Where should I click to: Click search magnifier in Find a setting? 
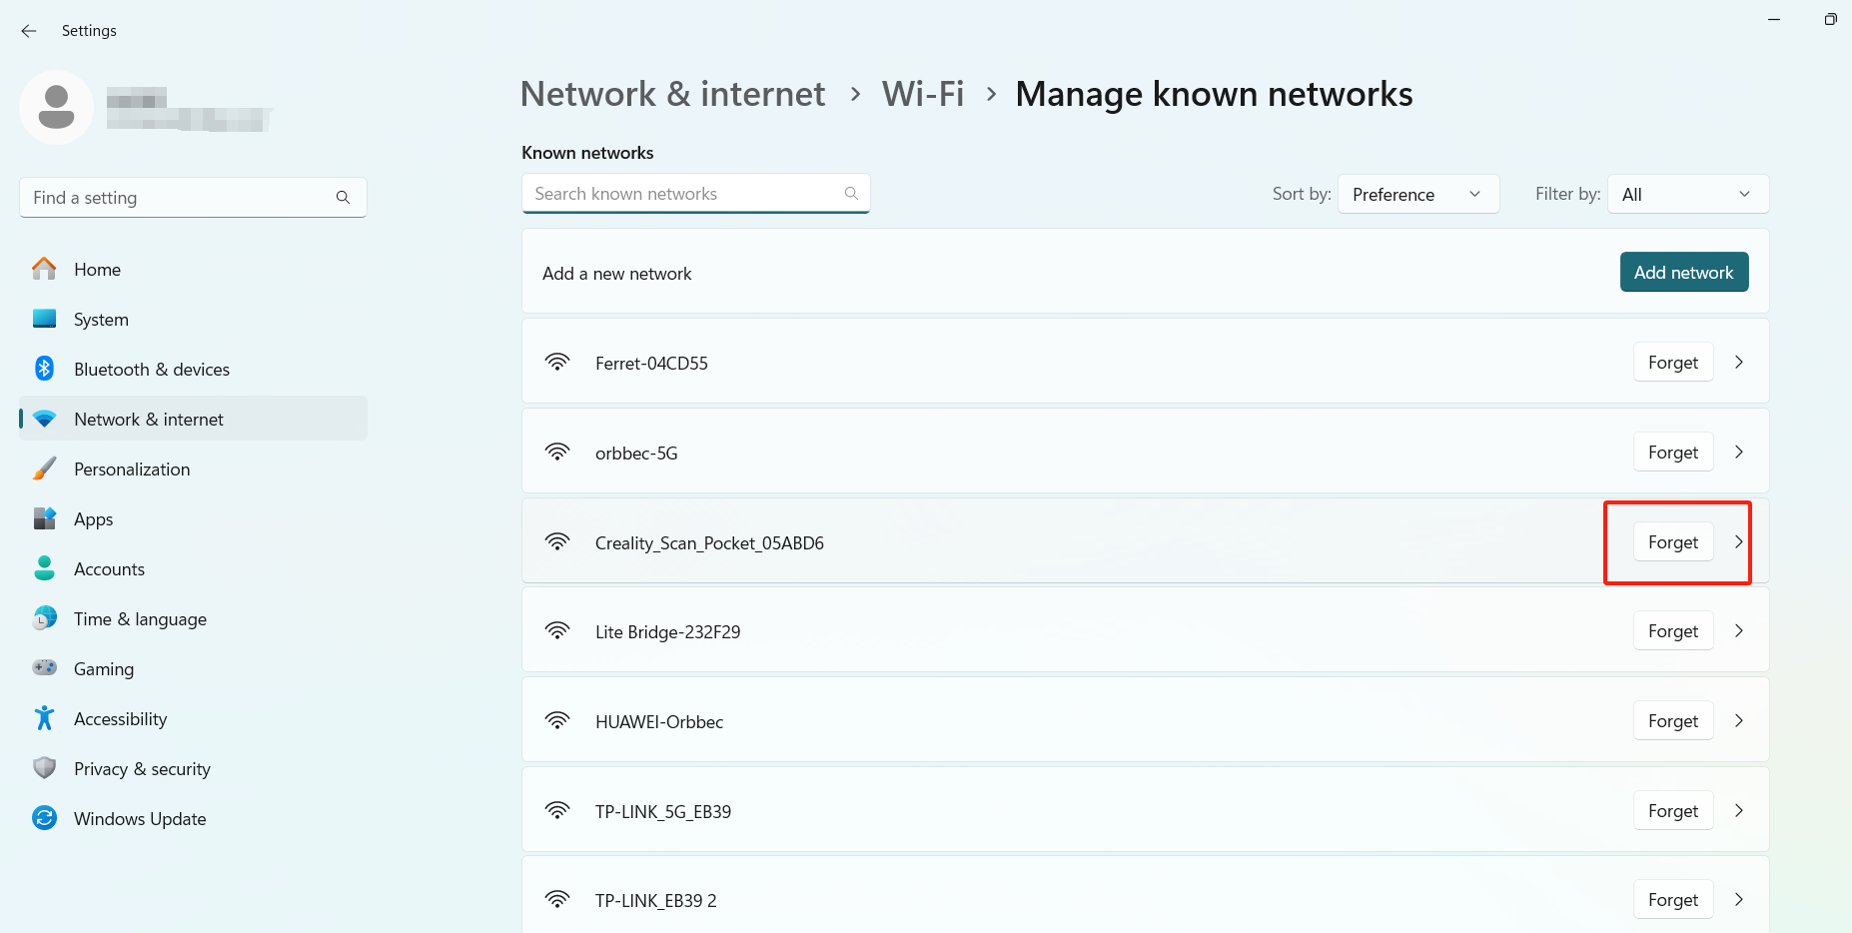[x=343, y=198]
